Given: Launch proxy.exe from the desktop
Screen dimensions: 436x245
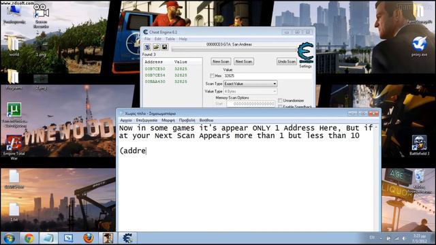Looking at the screenshot, I should pyautogui.click(x=420, y=46).
